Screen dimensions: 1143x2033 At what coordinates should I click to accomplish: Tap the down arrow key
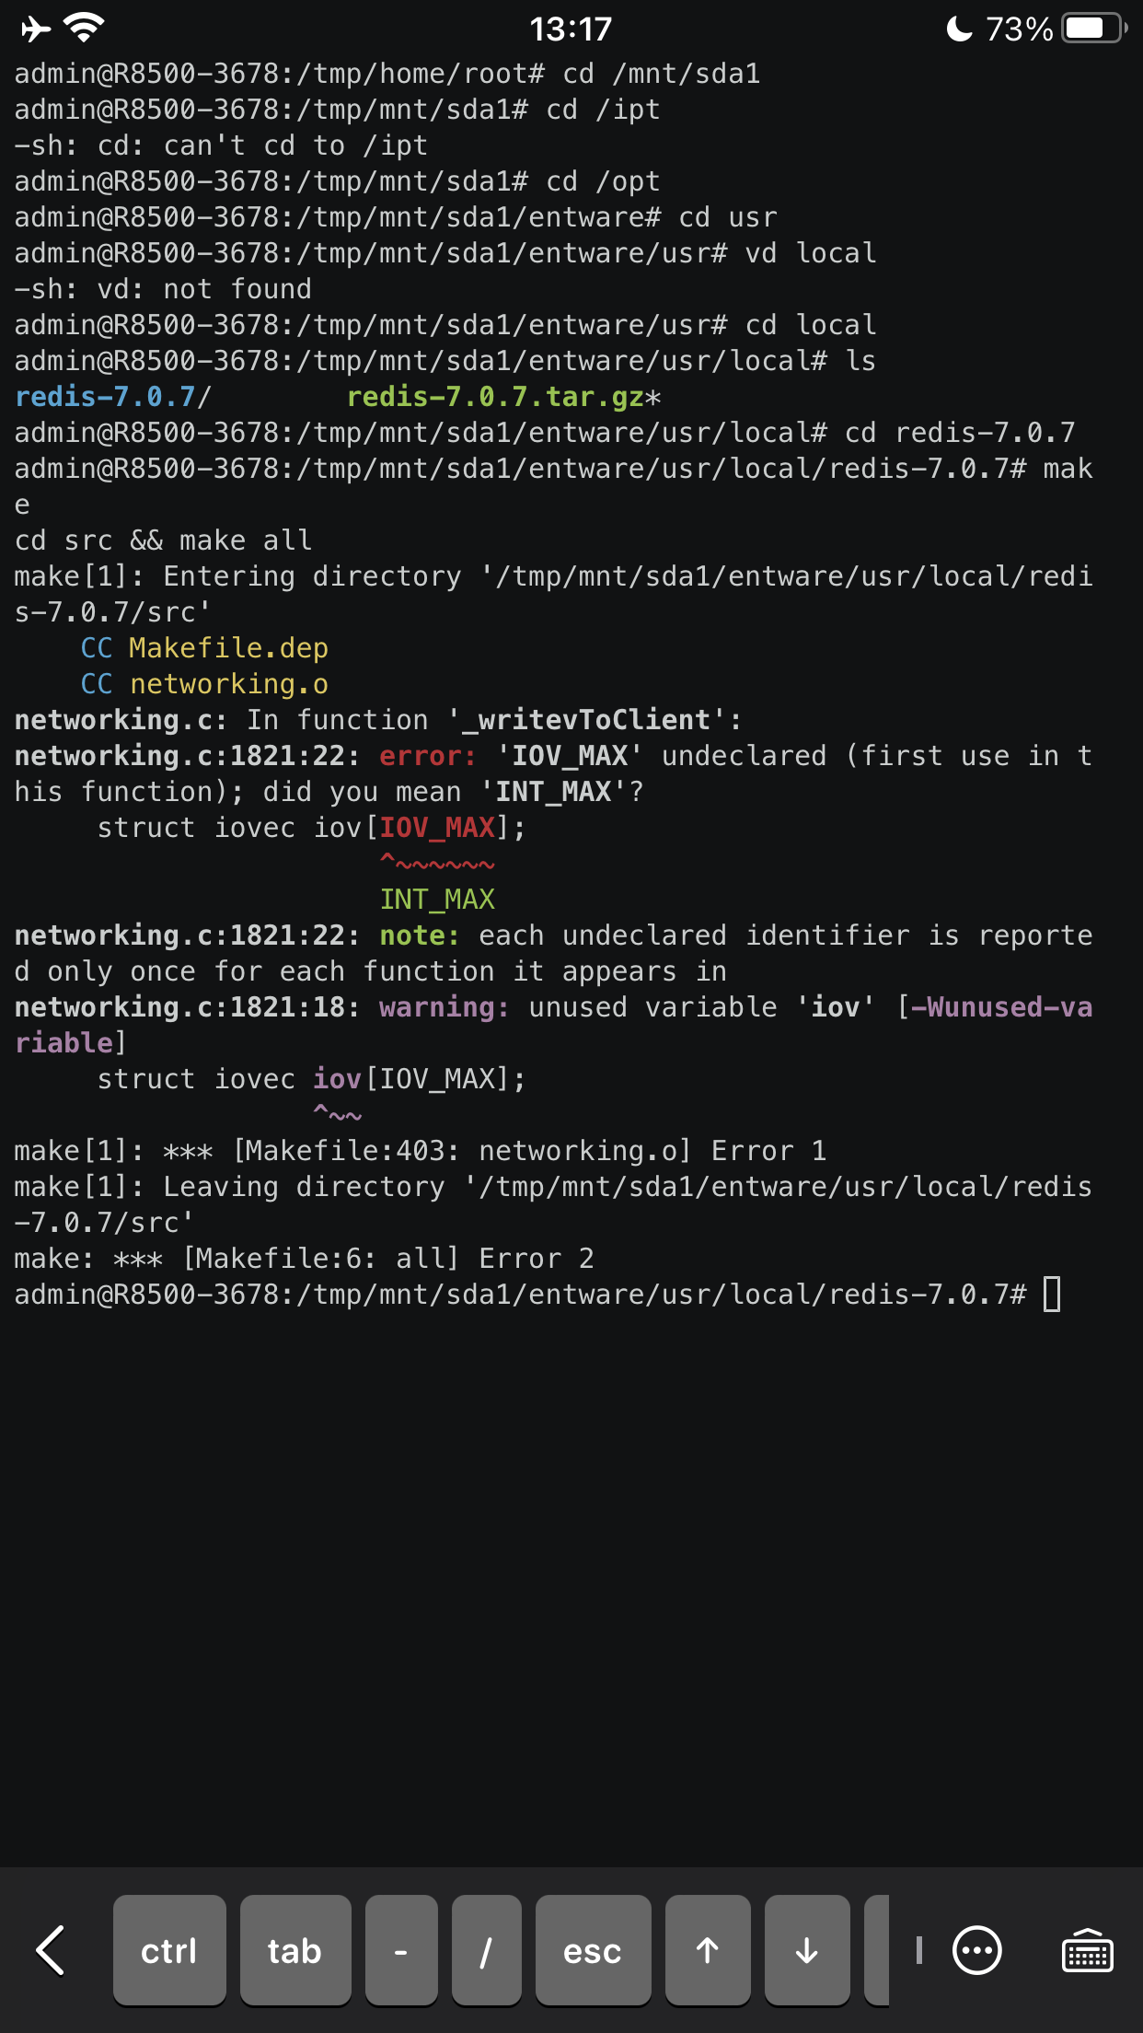click(x=806, y=1950)
